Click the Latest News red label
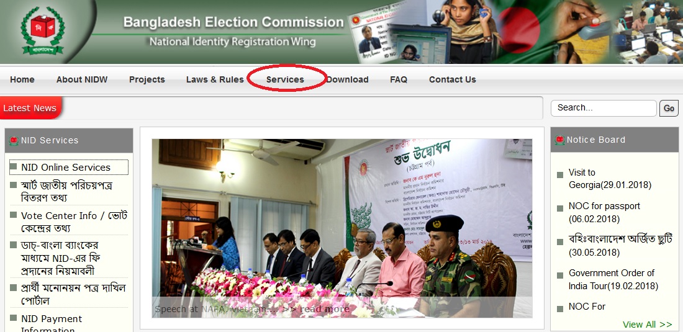 (30, 107)
